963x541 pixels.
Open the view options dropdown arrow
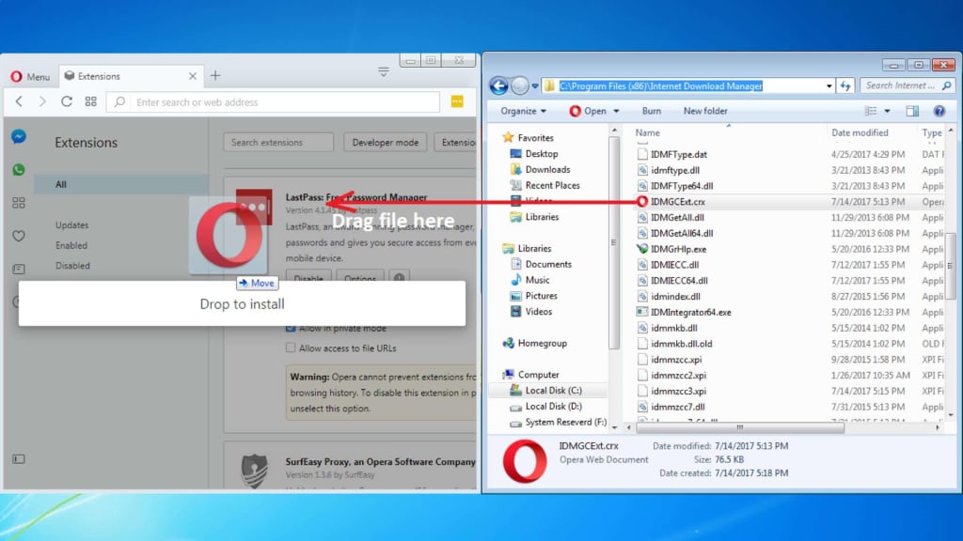coord(887,111)
